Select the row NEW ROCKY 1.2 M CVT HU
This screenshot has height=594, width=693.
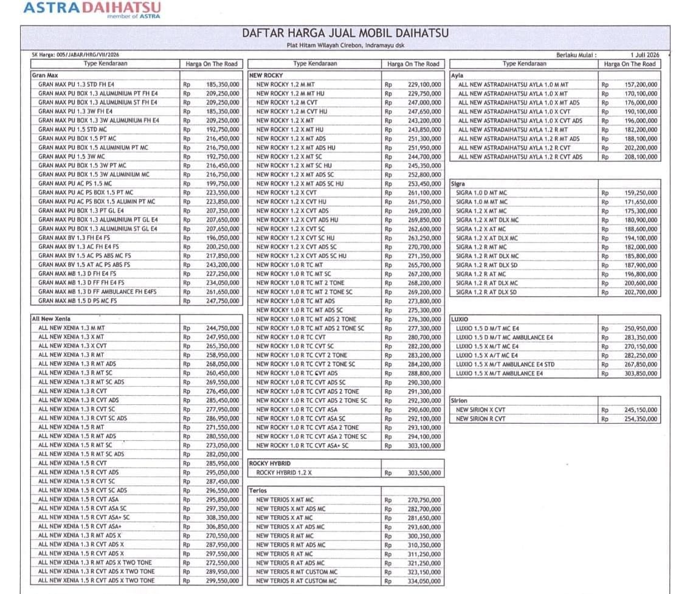click(x=346, y=111)
